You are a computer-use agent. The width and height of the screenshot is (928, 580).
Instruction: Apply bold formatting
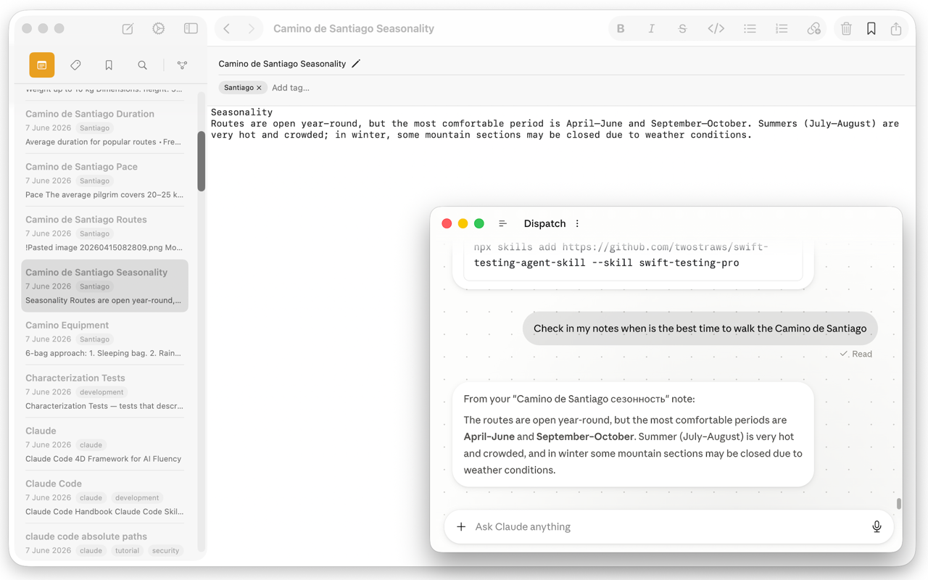621,29
